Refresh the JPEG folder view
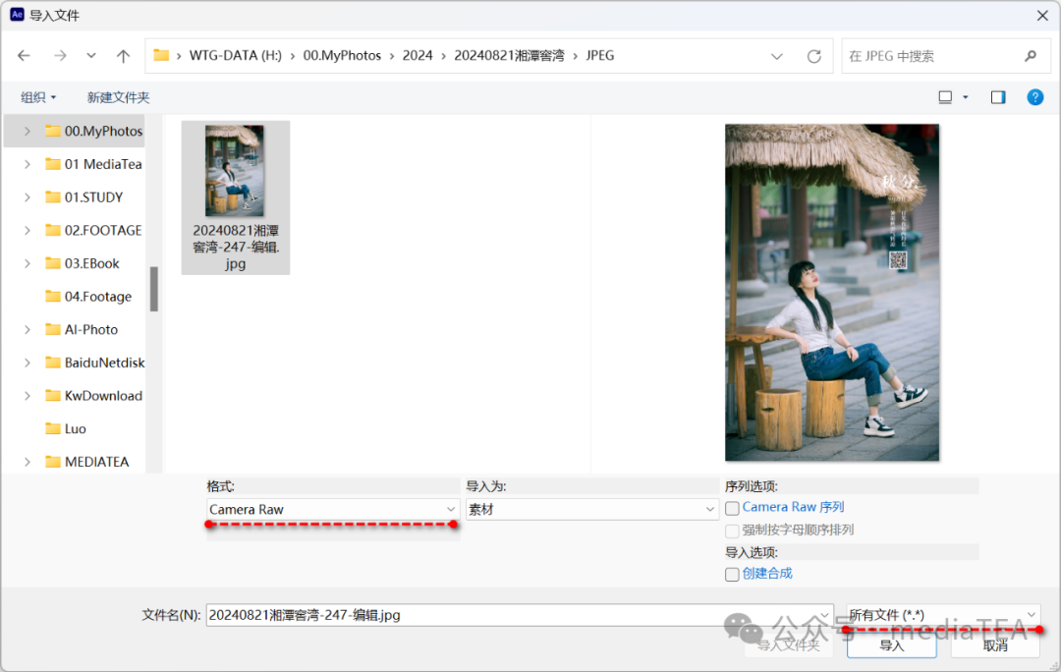This screenshot has width=1061, height=672. point(814,56)
